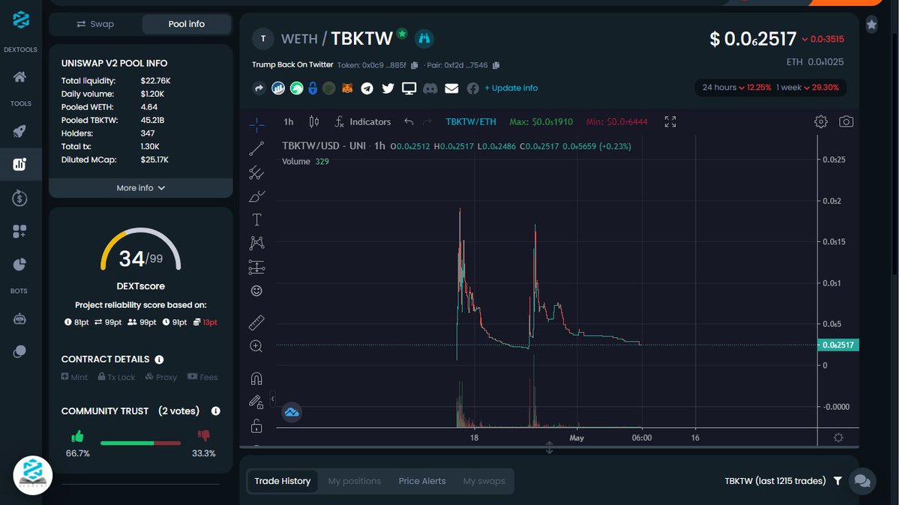Open the 1h chart interval dropdown
This screenshot has height=505, width=900.
[x=289, y=121]
